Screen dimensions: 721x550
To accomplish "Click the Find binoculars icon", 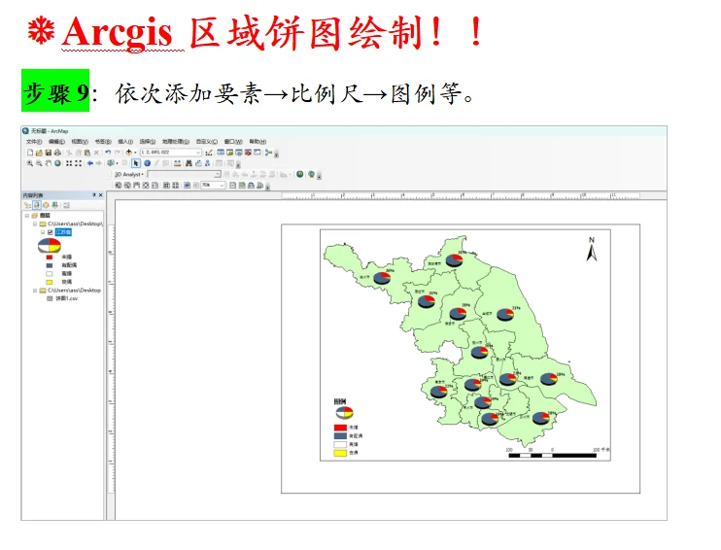I will tap(189, 163).
